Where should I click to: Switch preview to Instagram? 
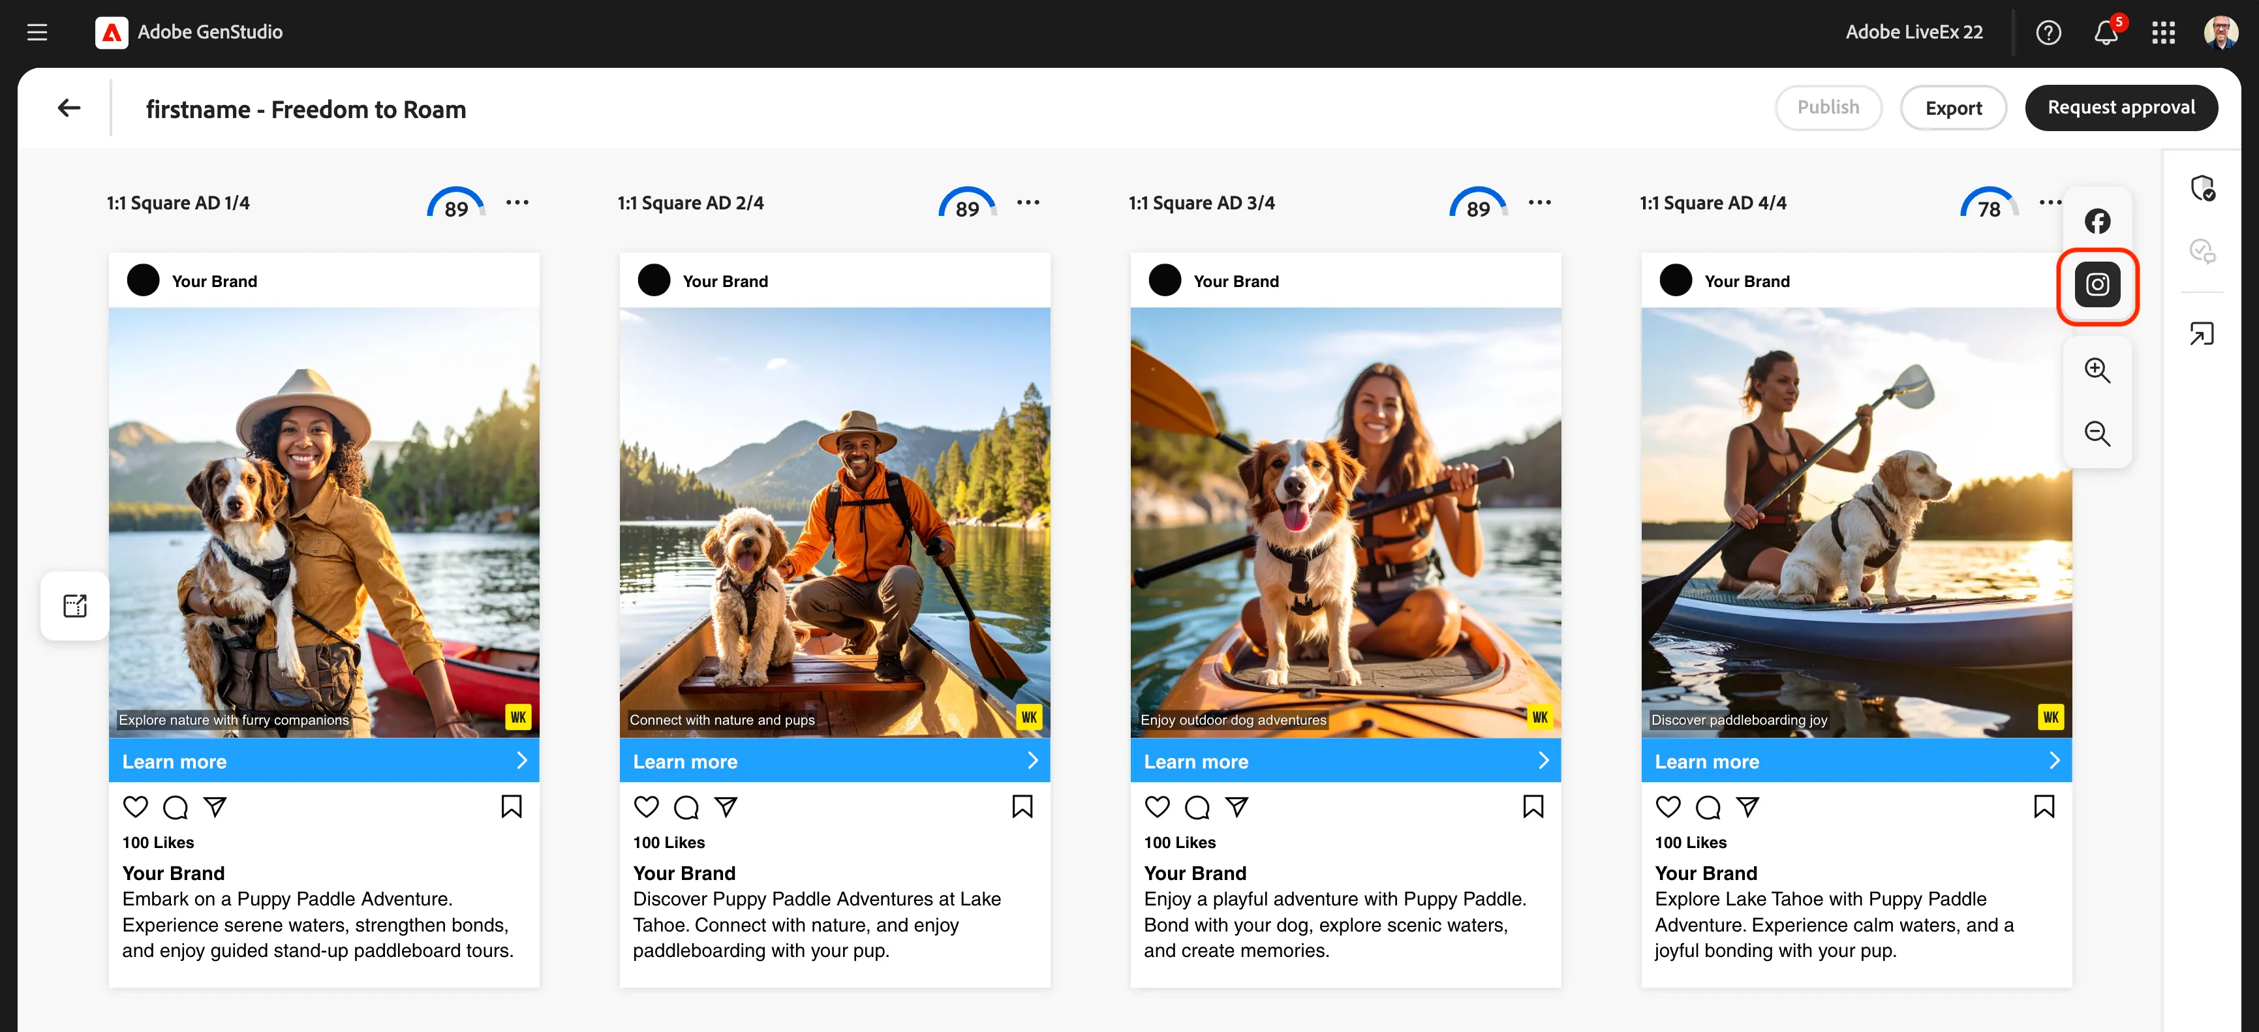coord(2097,284)
